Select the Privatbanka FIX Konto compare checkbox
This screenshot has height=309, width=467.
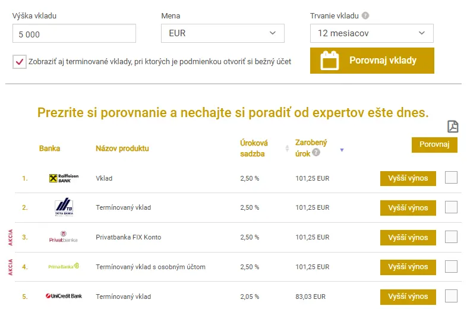tap(451, 237)
